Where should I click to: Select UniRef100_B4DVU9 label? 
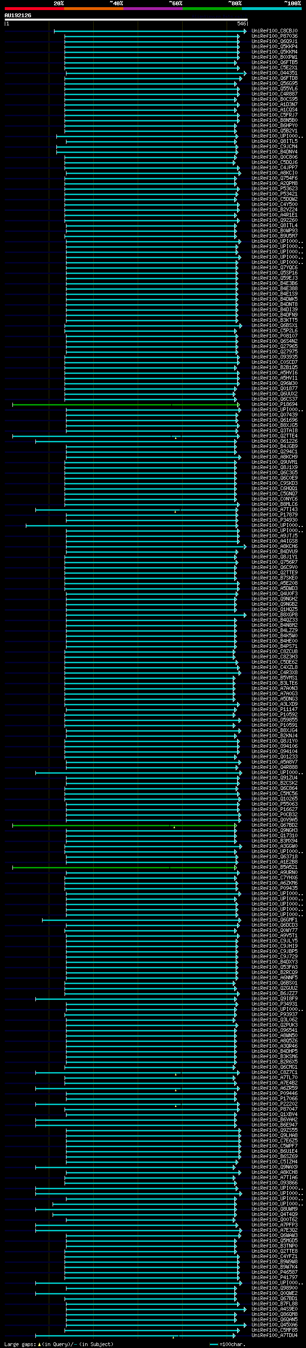pos(274,551)
